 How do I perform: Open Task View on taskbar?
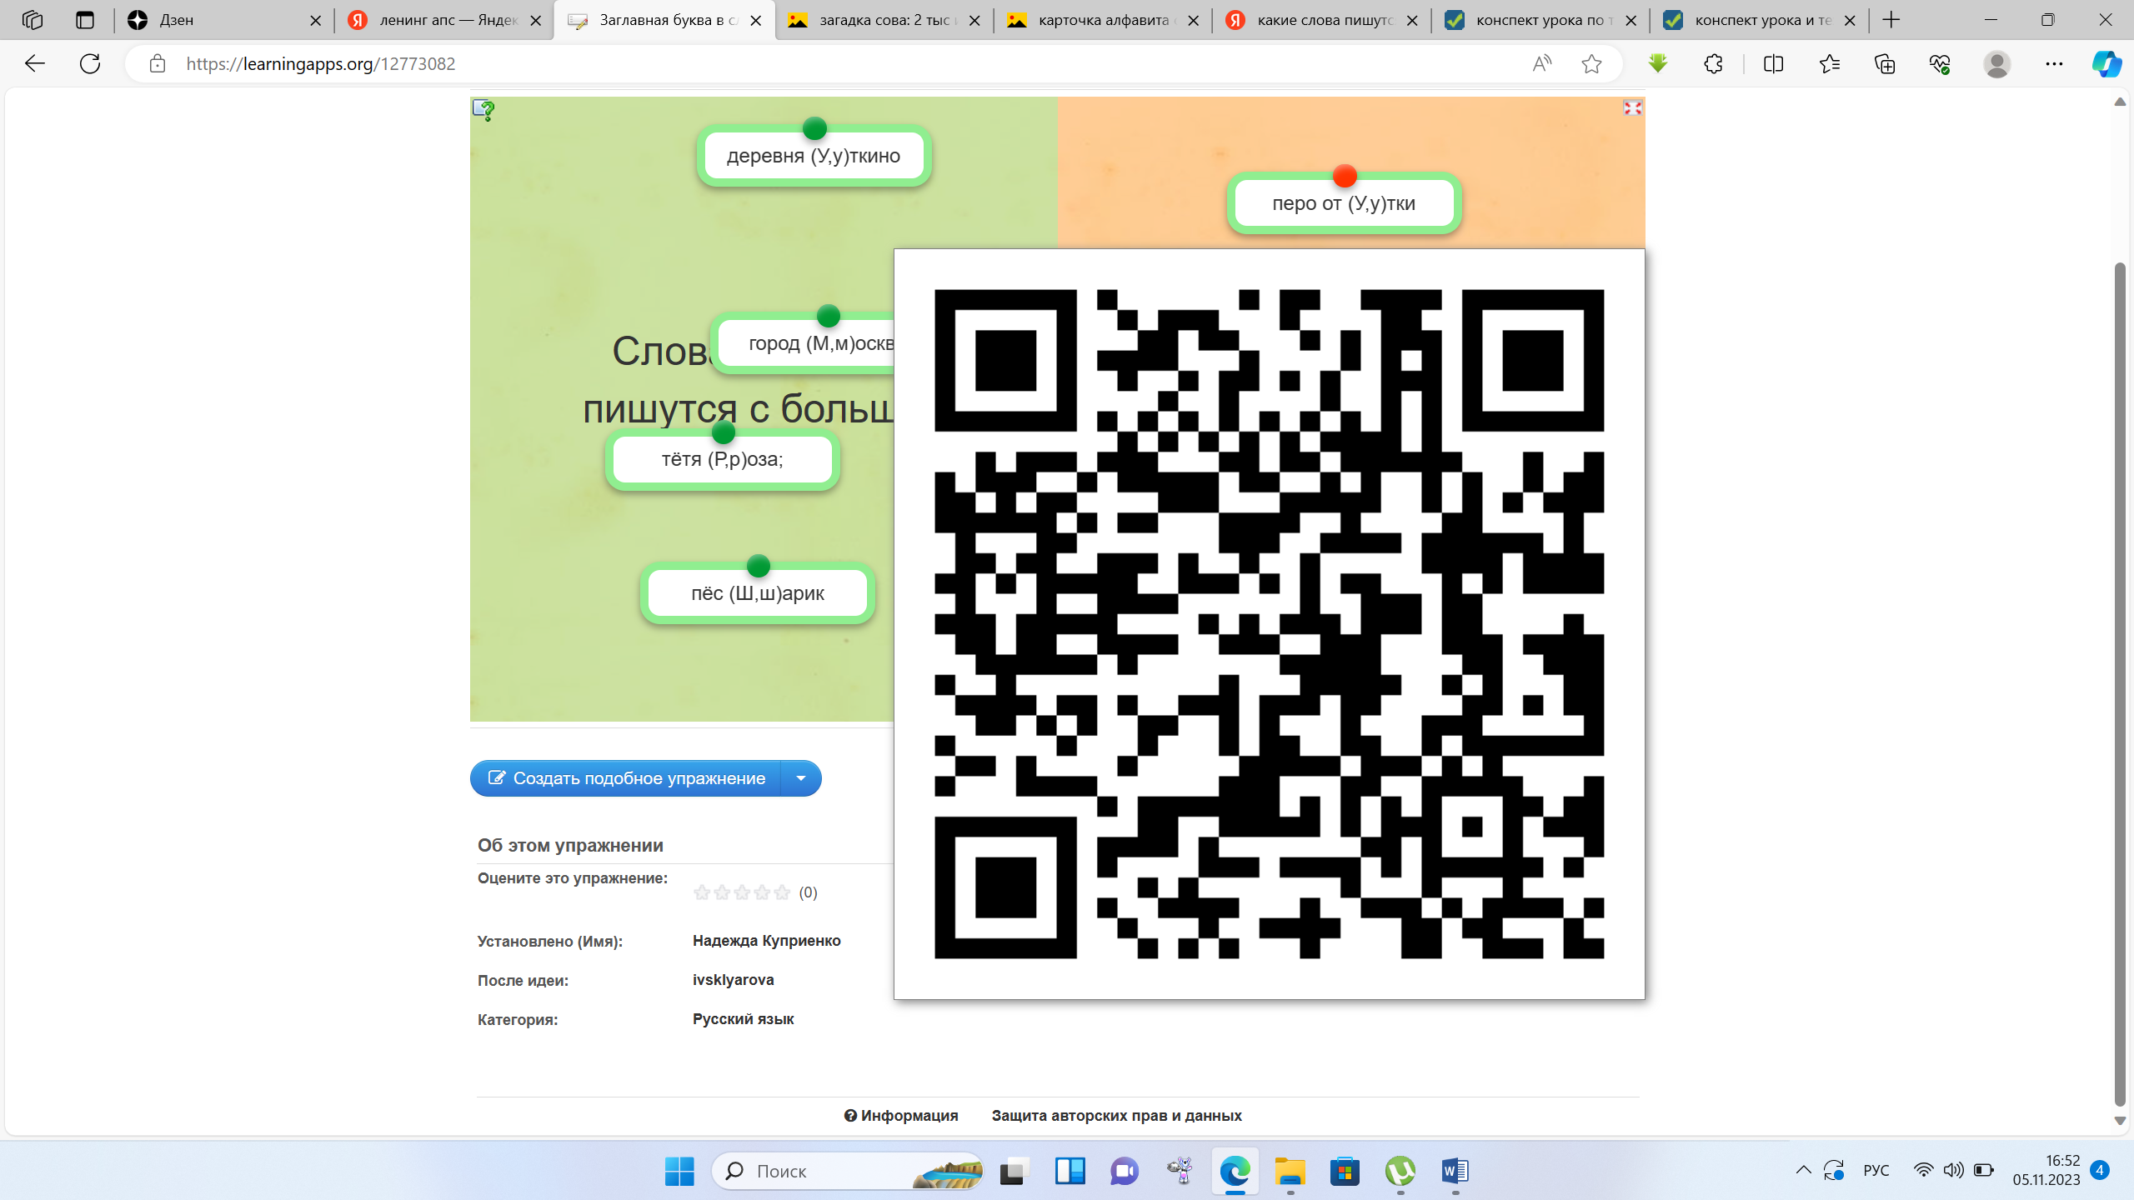pyautogui.click(x=1014, y=1171)
